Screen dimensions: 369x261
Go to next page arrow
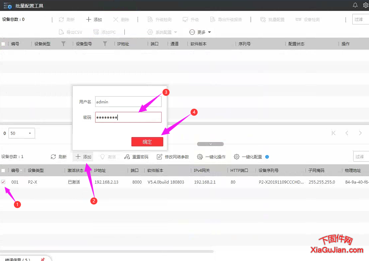pos(360,133)
